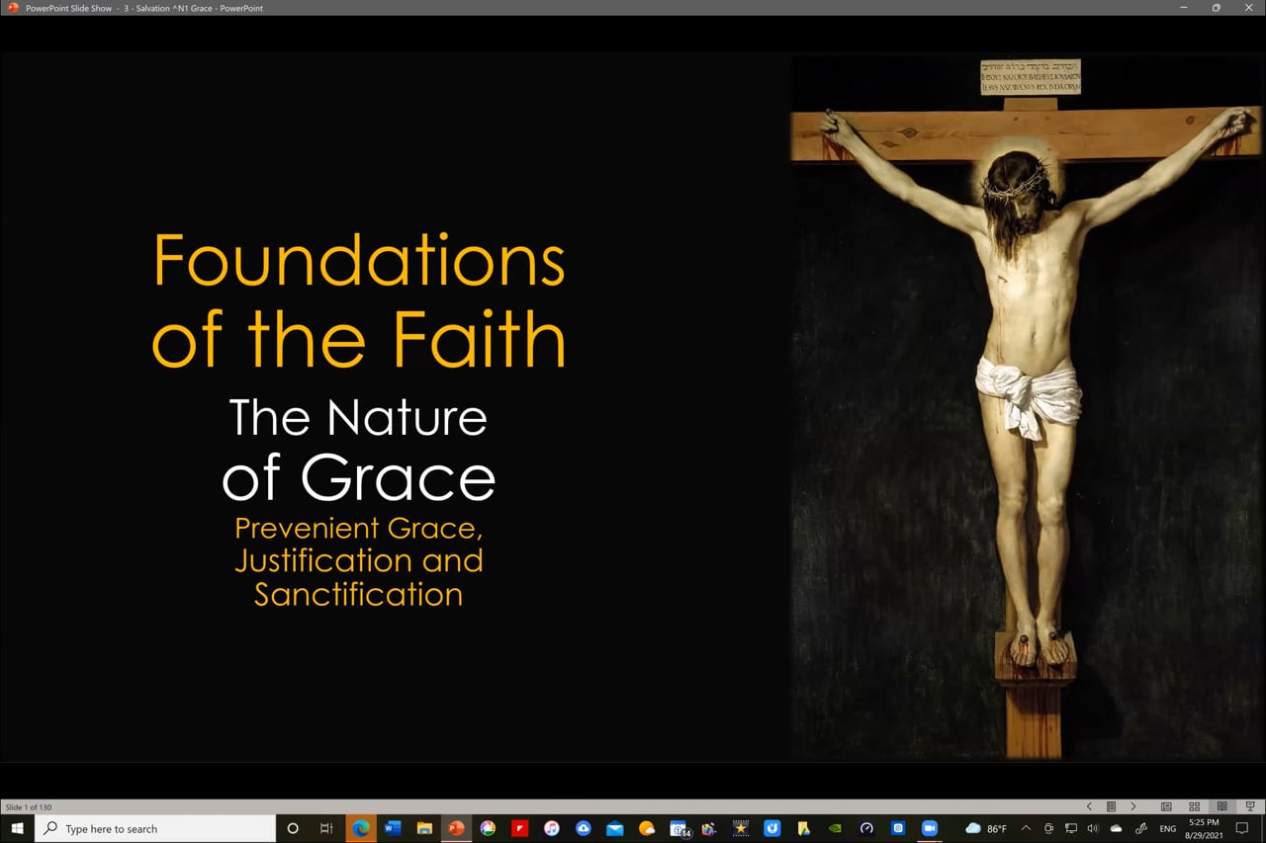Image resolution: width=1266 pixels, height=843 pixels.
Task: Open the blue cloud upload app
Action: 584,828
